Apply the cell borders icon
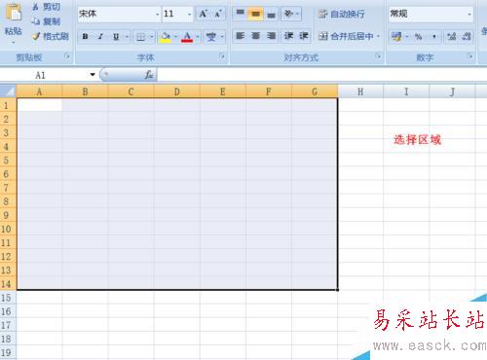Screen dimensions: 487x360 click(x=140, y=37)
